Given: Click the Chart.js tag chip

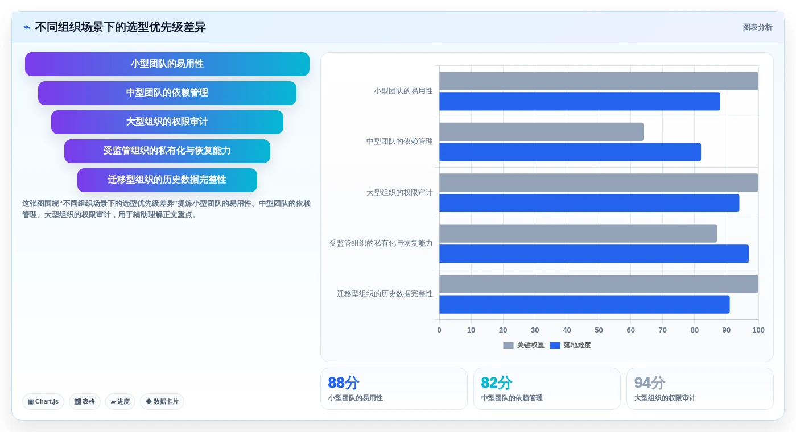Looking at the screenshot, I should (43, 402).
